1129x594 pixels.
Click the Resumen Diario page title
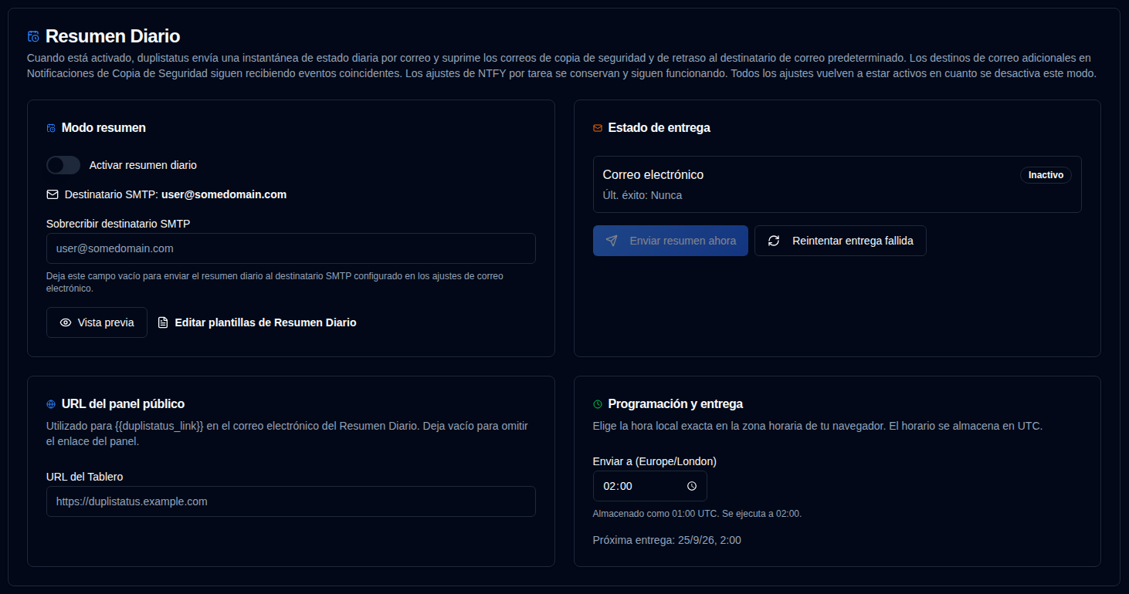pos(113,36)
